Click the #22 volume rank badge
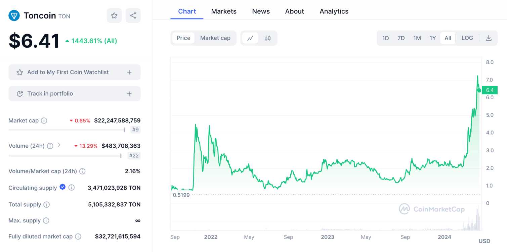The height and width of the screenshot is (252, 507). (134, 155)
